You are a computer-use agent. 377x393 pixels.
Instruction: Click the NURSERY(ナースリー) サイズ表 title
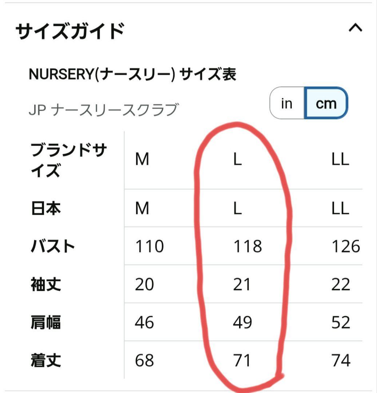coord(132,75)
